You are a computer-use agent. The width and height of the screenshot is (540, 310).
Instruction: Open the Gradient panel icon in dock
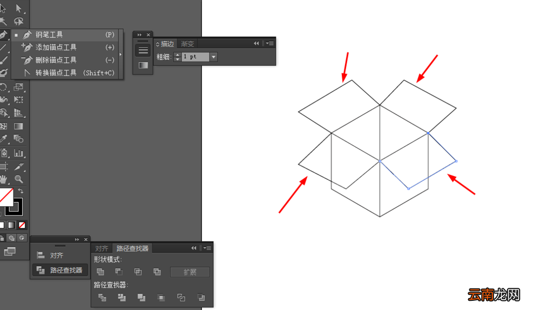tap(143, 65)
